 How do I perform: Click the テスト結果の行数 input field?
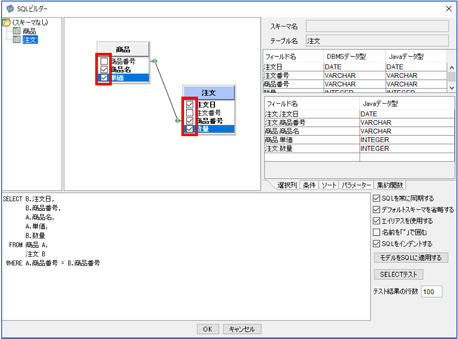pos(431,291)
